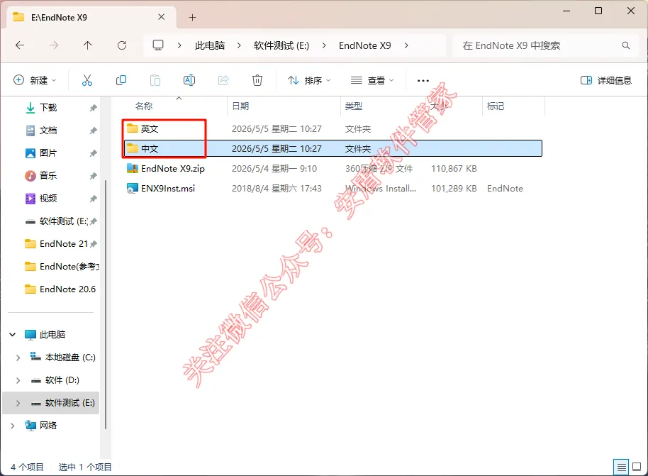Click the navigation pane scrollbar
Viewport: 648px width, 476px height.
point(106,304)
